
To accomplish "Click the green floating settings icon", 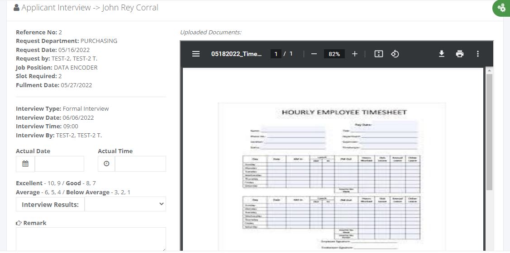I will [502, 8].
